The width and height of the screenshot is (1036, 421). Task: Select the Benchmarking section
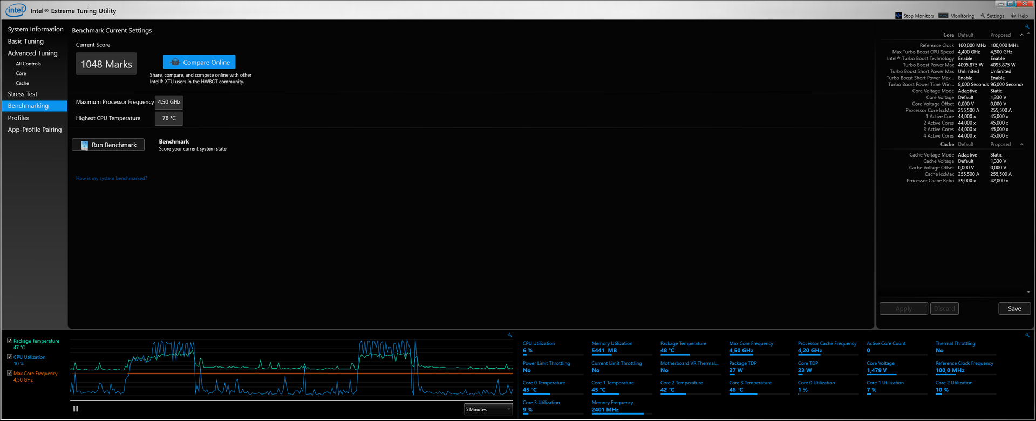click(35, 106)
